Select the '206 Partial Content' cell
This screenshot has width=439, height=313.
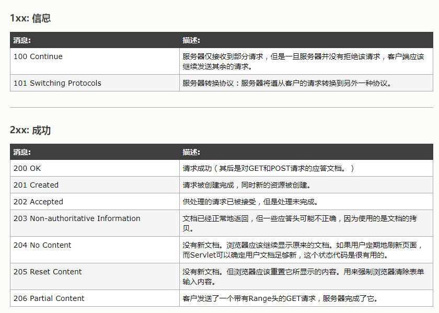tap(95, 298)
